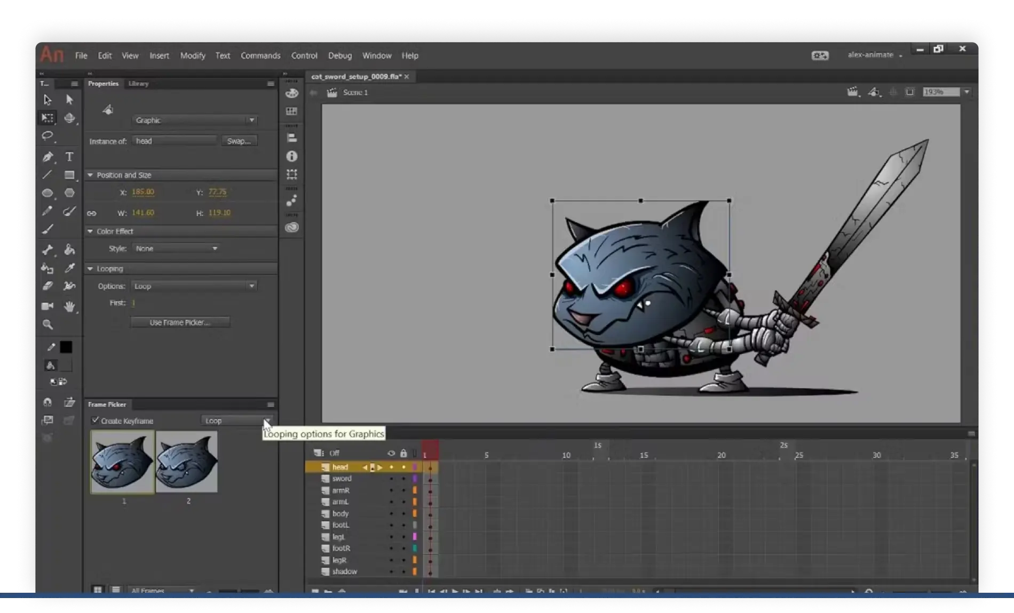Select the Paint Bucket tool
Viewport: 1014px width, 613px height.
(x=69, y=249)
